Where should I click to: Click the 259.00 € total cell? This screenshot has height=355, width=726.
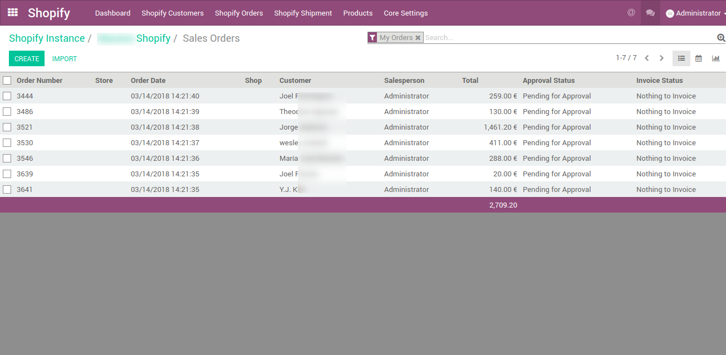pos(503,96)
